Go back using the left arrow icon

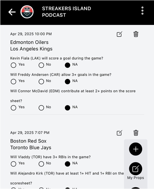[12, 12]
